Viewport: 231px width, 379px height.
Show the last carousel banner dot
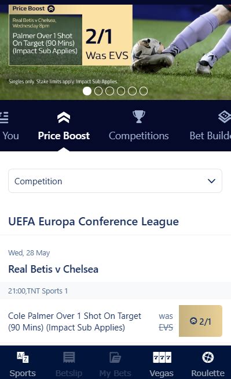[144, 91]
